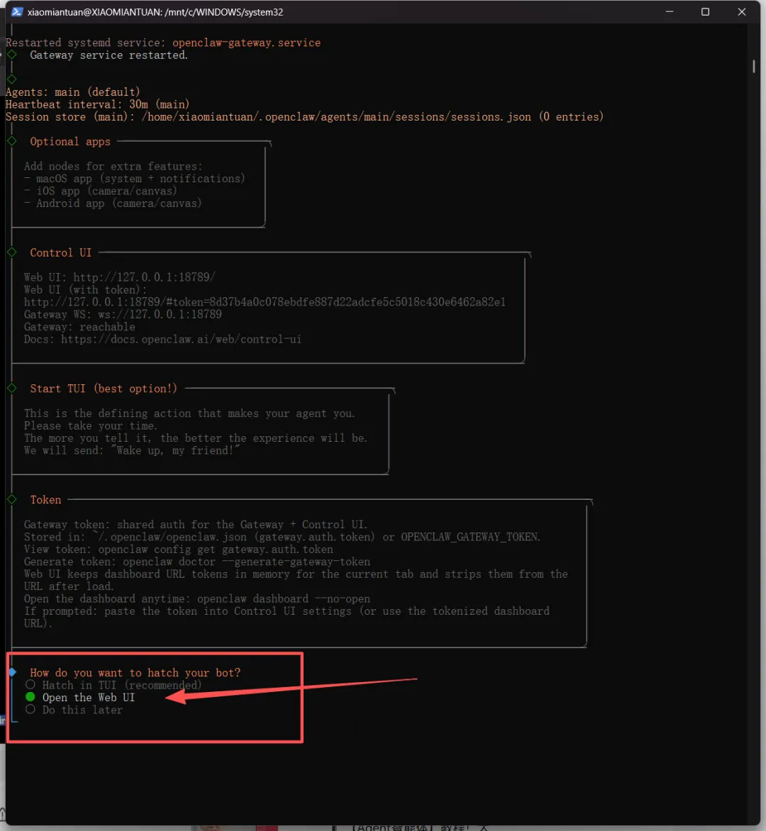Click the 'Heartbeat interval: 30m (main)' line
766x831 pixels.
click(x=98, y=104)
